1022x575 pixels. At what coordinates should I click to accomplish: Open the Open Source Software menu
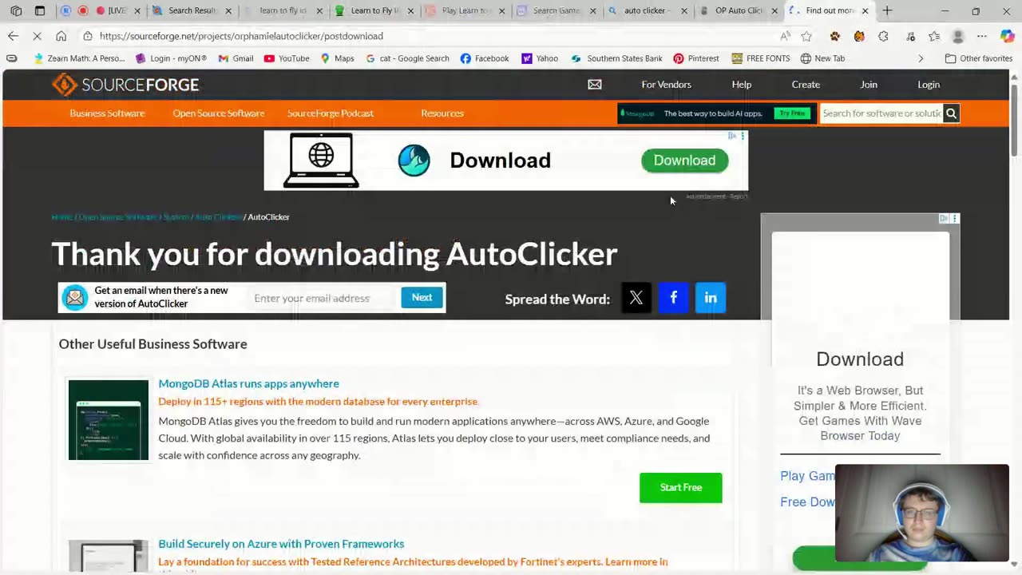pos(218,113)
